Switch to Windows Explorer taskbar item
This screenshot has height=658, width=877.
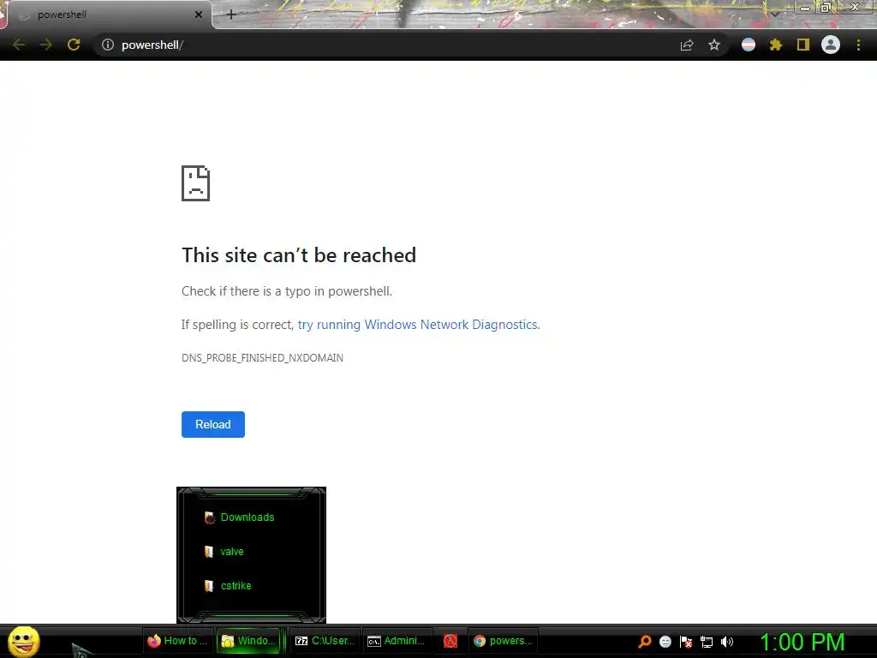(x=249, y=641)
